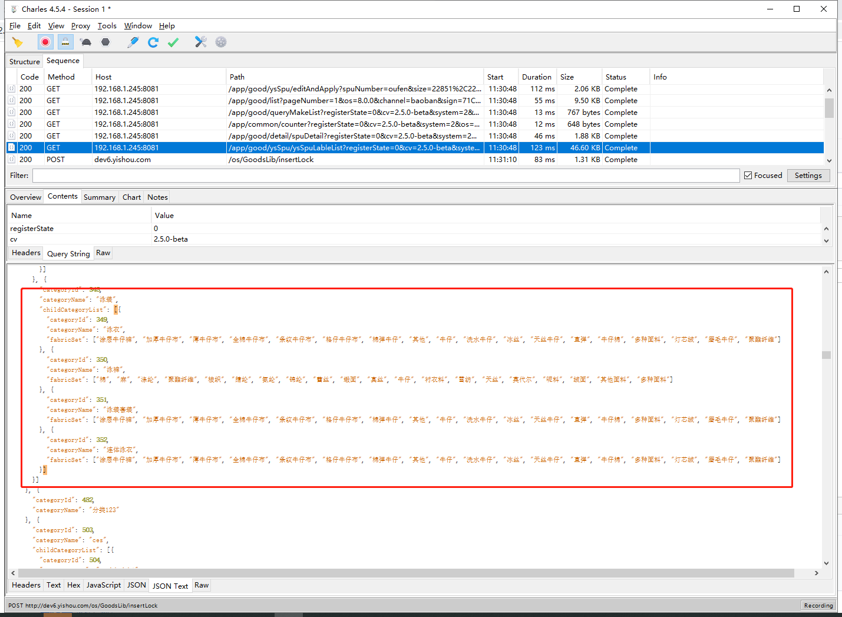Select the /app/good/queryMakeList request row
This screenshot has width=842, height=617.
[415, 112]
